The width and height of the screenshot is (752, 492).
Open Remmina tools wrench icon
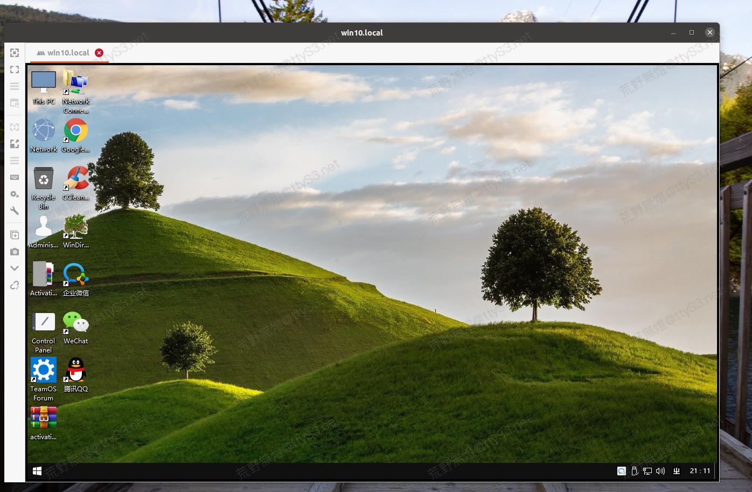click(x=15, y=211)
